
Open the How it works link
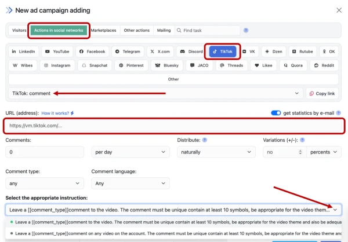(x=57, y=113)
